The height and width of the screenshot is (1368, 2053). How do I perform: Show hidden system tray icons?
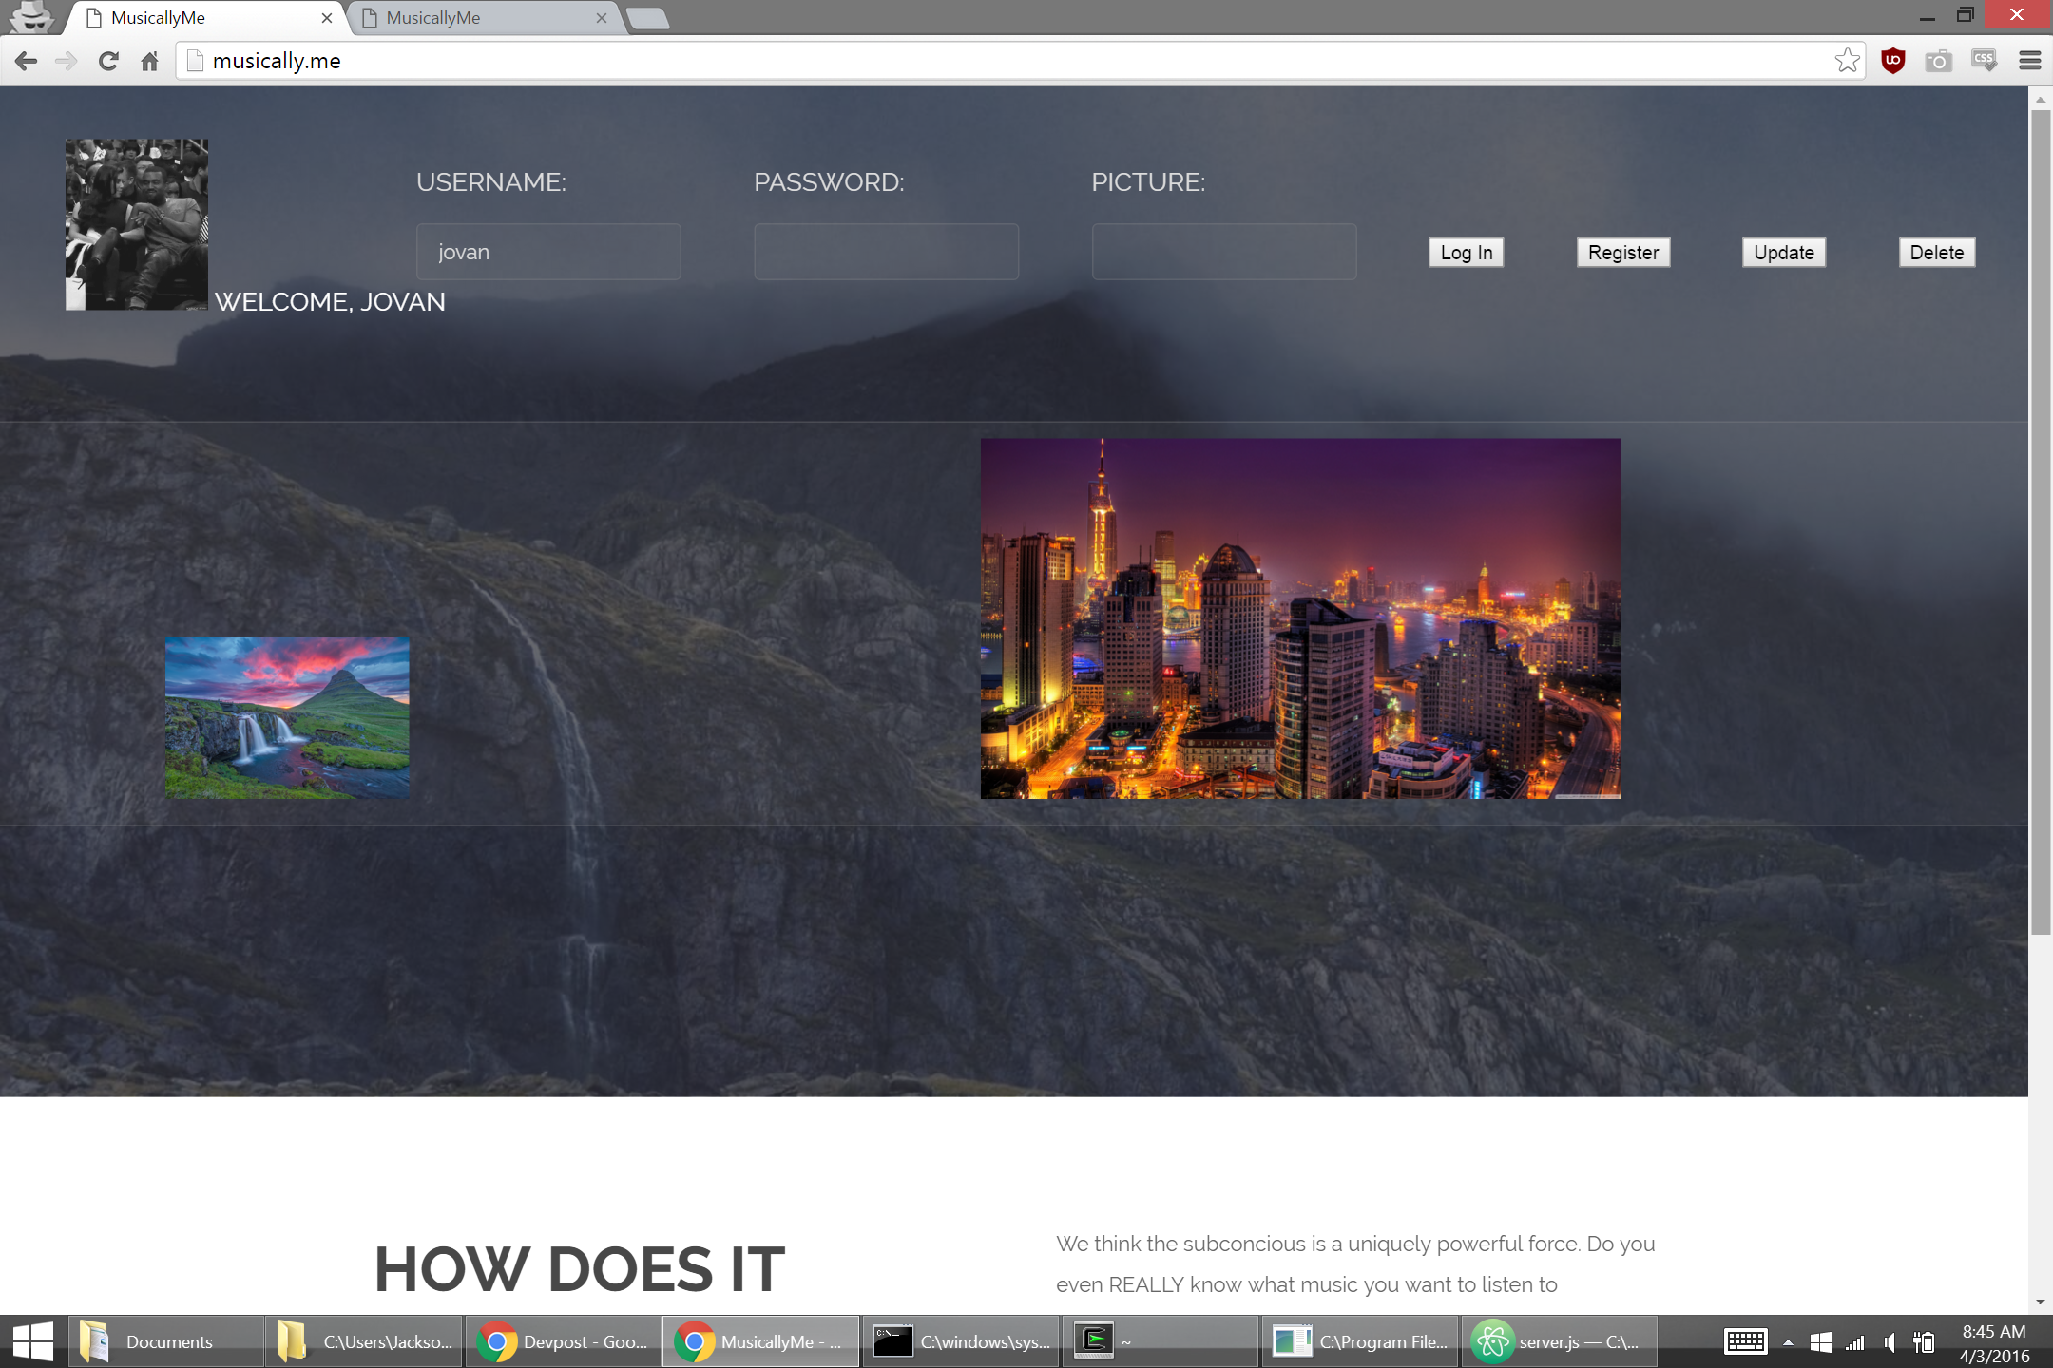coord(1788,1342)
